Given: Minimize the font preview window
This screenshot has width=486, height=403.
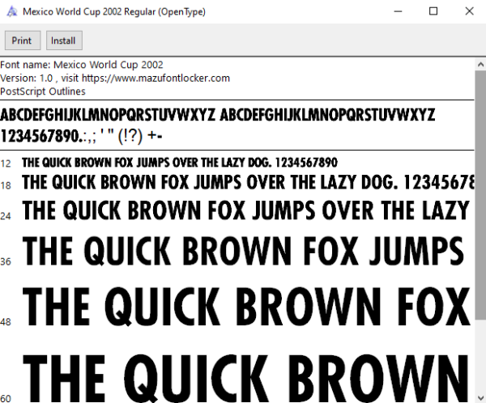Looking at the screenshot, I should pos(398,11).
